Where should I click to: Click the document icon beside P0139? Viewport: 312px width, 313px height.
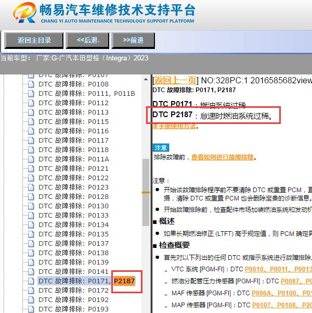click(31, 262)
